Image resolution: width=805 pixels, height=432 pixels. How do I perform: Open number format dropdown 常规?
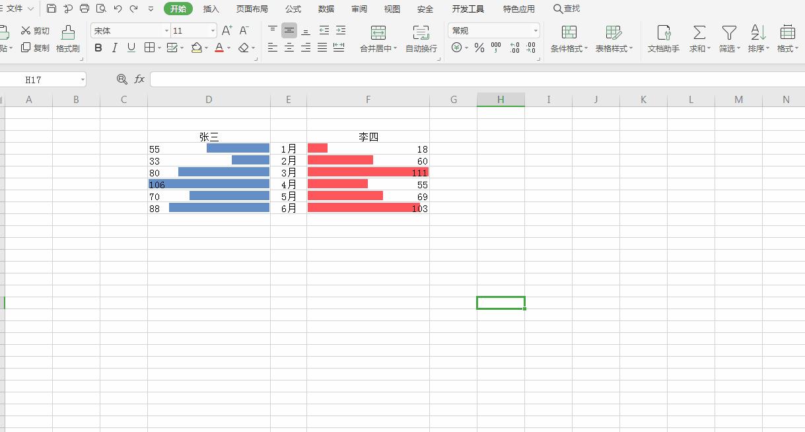pos(536,30)
